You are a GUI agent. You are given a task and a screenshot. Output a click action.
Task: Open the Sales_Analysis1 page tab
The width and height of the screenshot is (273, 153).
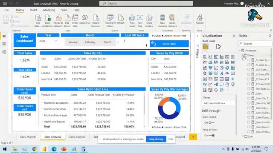click(28, 137)
